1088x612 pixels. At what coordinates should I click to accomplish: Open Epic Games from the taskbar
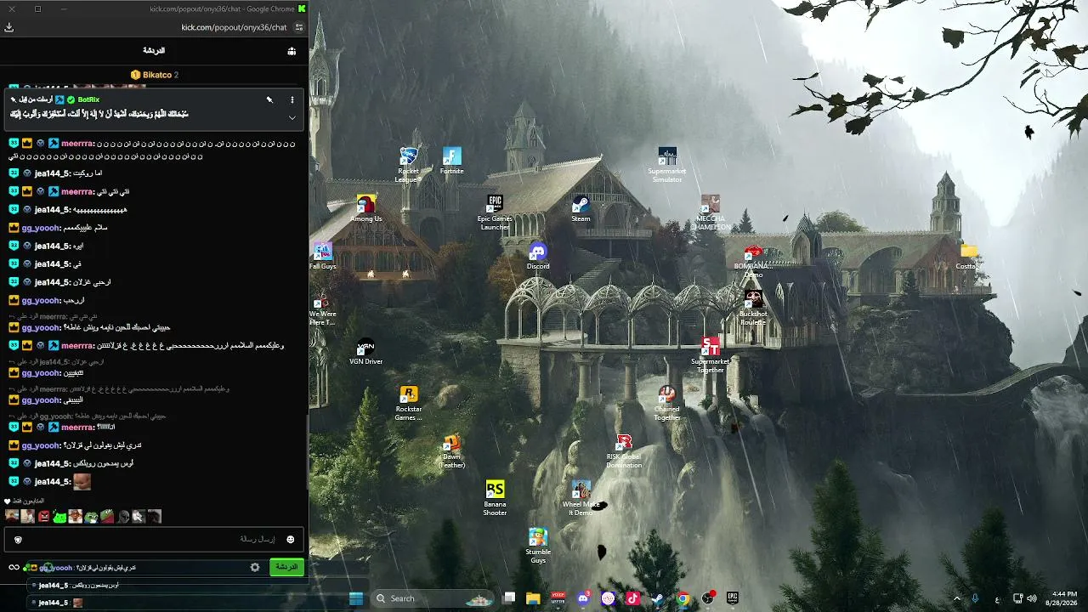pos(733,598)
